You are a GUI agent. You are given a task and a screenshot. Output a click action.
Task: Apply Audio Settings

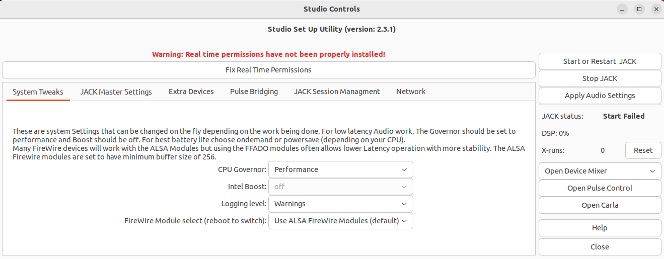600,96
